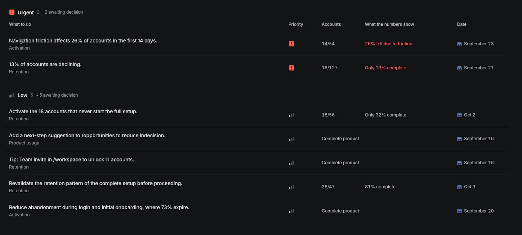Screen dimensions: 522x235
Task: Click the 'What to do' column header
Action: [20, 24]
